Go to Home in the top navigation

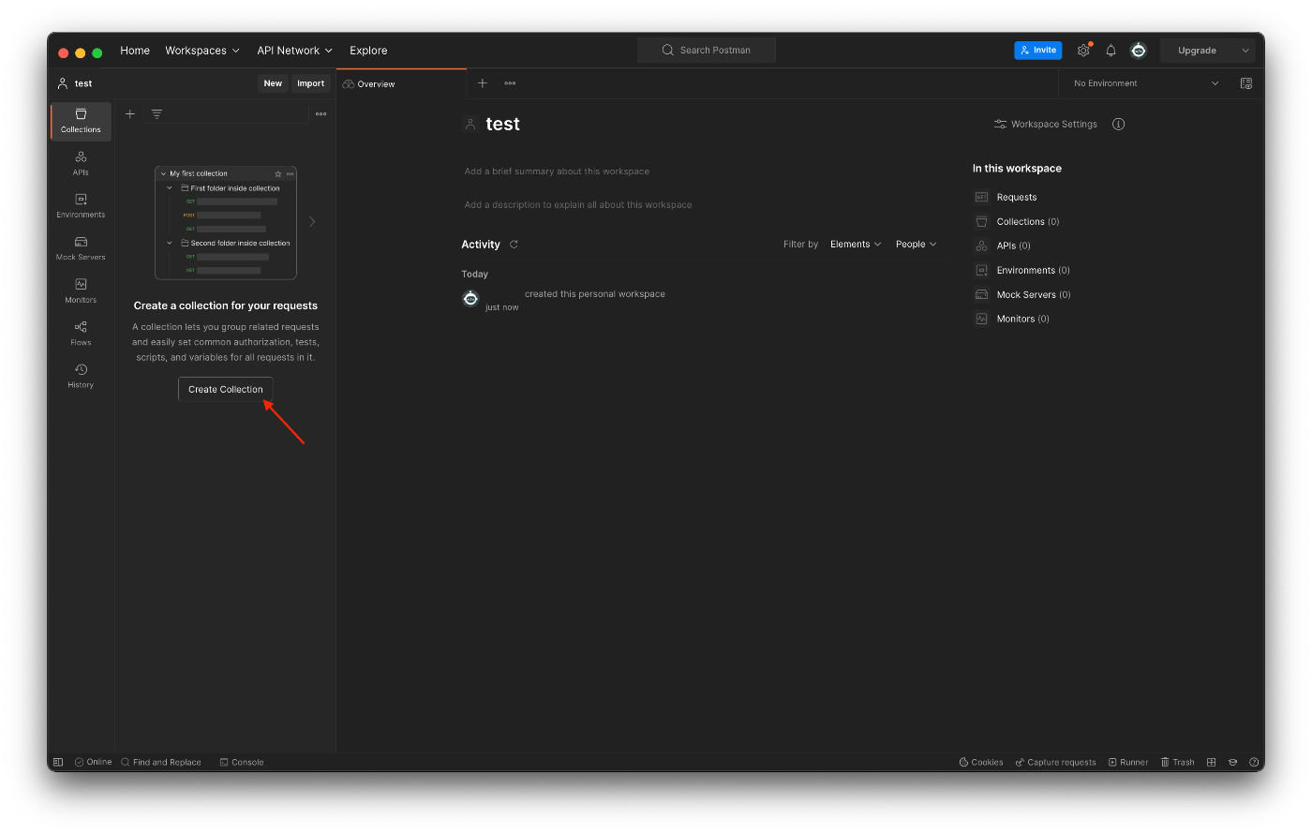point(135,51)
